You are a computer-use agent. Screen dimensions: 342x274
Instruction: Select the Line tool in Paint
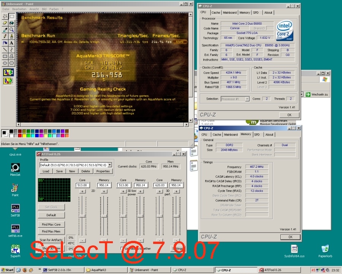(5, 49)
